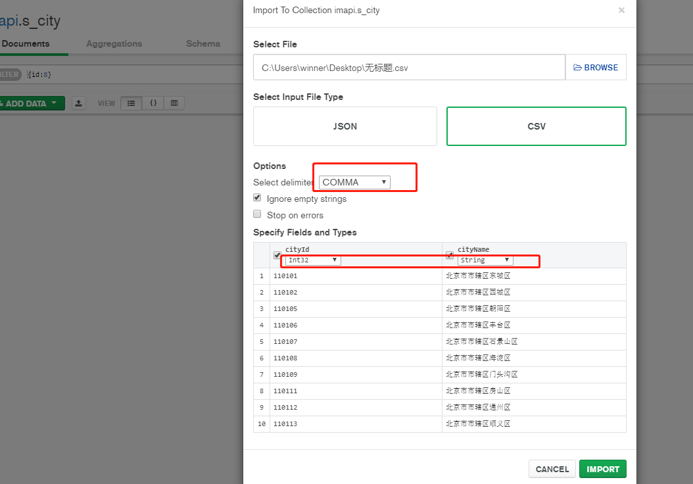693x484 pixels.
Task: Browse for a file to import
Action: (596, 67)
